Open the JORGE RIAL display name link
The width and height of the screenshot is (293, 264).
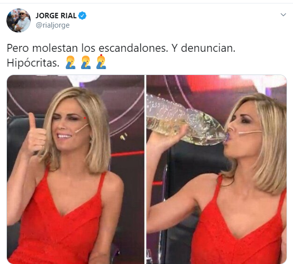56,16
